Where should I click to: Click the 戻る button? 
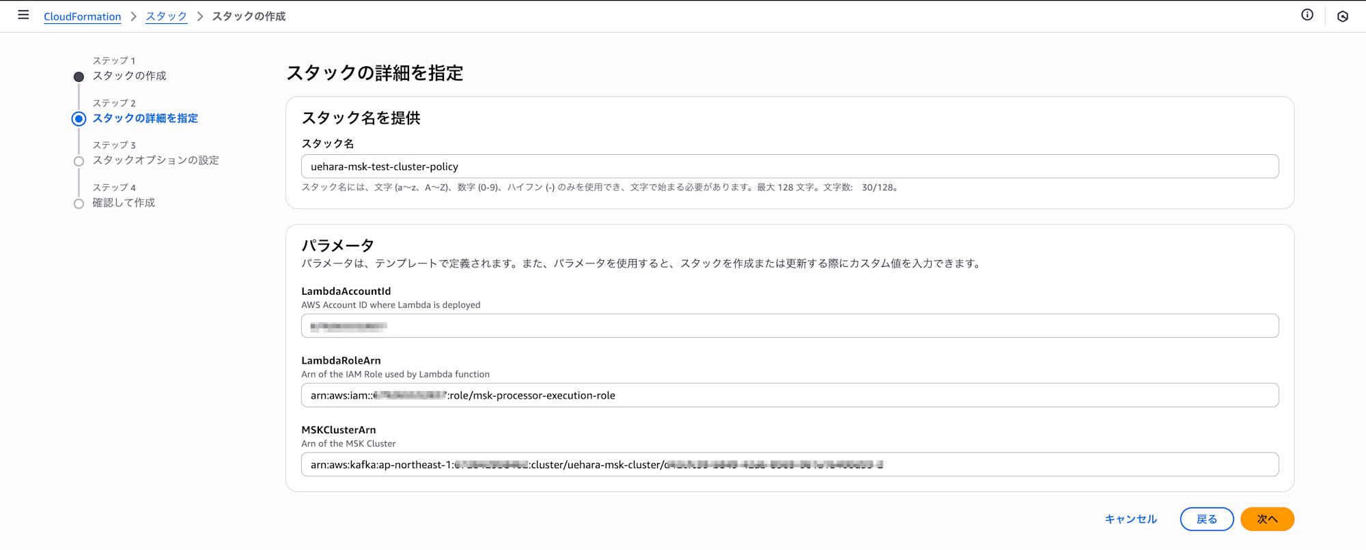1207,519
